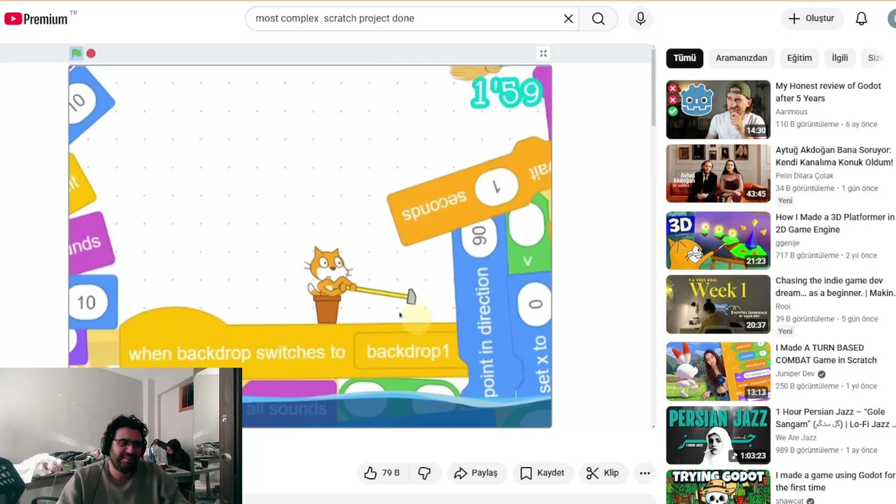This screenshot has width=896, height=504.
Task: Share video via Paylaş button
Action: click(476, 473)
